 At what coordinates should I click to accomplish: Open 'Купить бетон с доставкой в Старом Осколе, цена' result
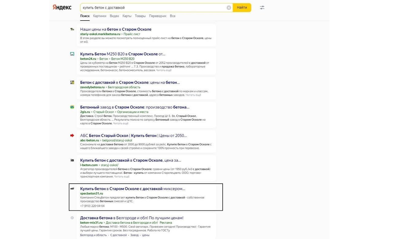131,160
